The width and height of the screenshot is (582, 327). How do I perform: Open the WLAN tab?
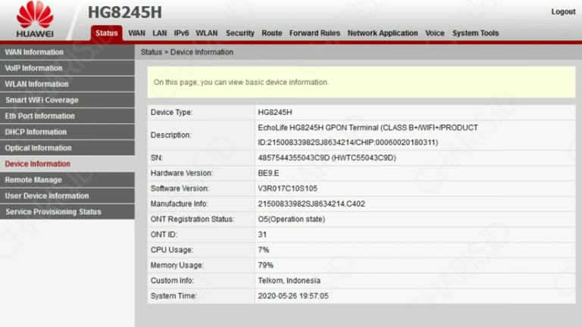[207, 33]
